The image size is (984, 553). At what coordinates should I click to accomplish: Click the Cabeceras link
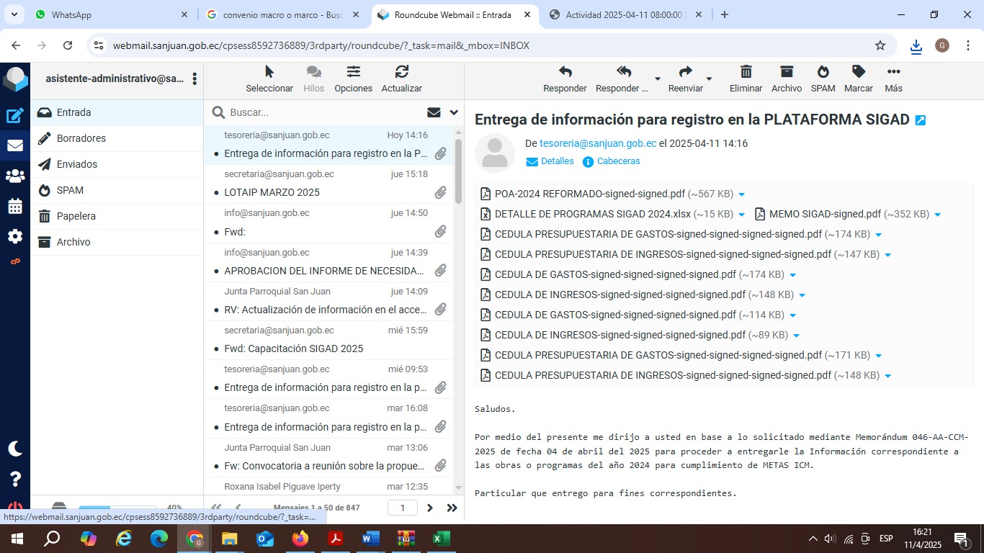(x=617, y=161)
